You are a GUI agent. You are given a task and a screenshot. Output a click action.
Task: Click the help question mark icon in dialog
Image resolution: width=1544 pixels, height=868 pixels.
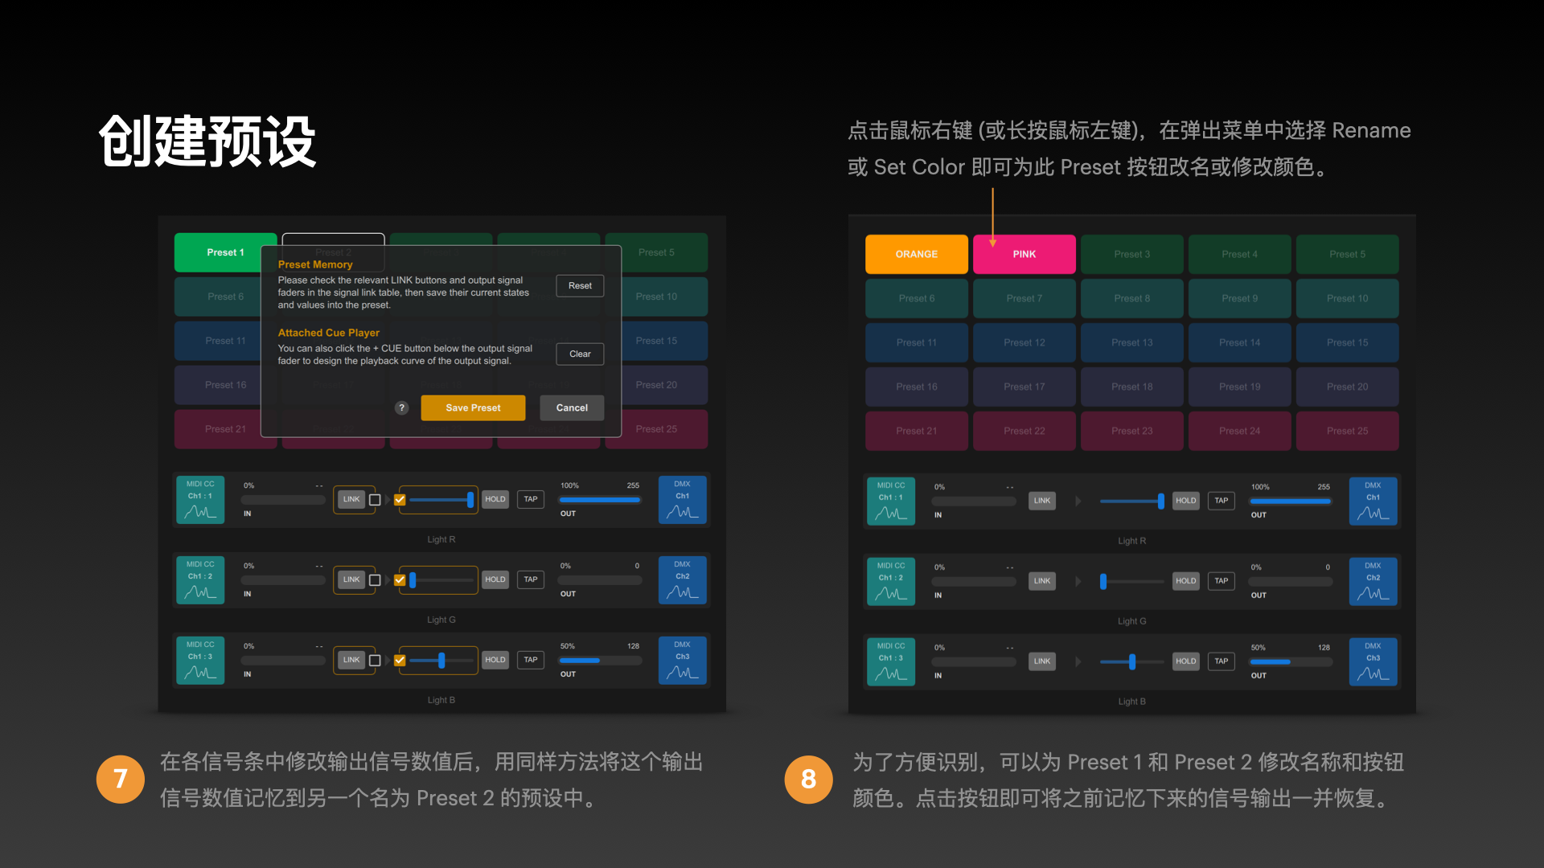402,408
